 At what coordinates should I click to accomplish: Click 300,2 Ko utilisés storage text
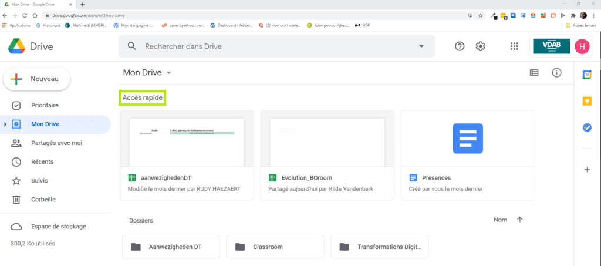tap(33, 243)
